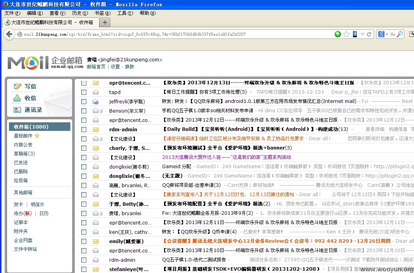This screenshot has height=273, width=414.
Task: Click the unread envelope icon on charly row
Action: pyautogui.click(x=96, y=148)
